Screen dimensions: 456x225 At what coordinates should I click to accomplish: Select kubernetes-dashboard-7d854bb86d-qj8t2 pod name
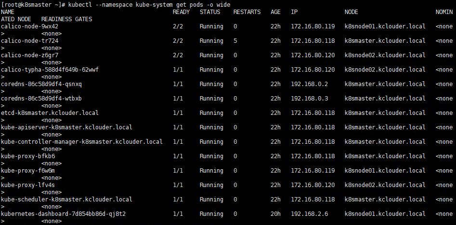(64, 214)
